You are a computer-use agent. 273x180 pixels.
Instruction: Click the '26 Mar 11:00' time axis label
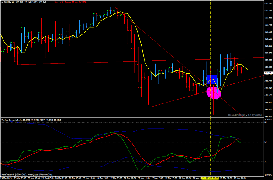click(x=61, y=178)
